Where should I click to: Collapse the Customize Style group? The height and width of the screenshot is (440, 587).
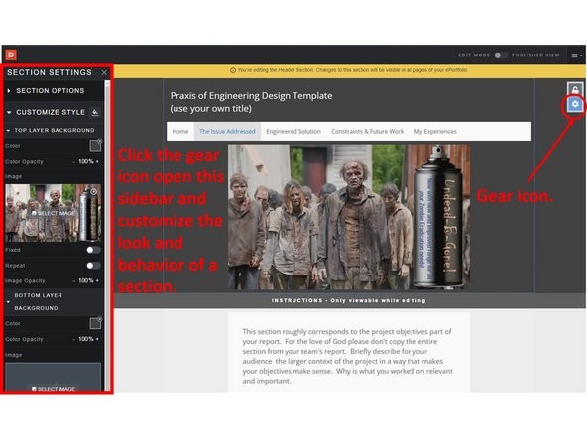(9, 112)
